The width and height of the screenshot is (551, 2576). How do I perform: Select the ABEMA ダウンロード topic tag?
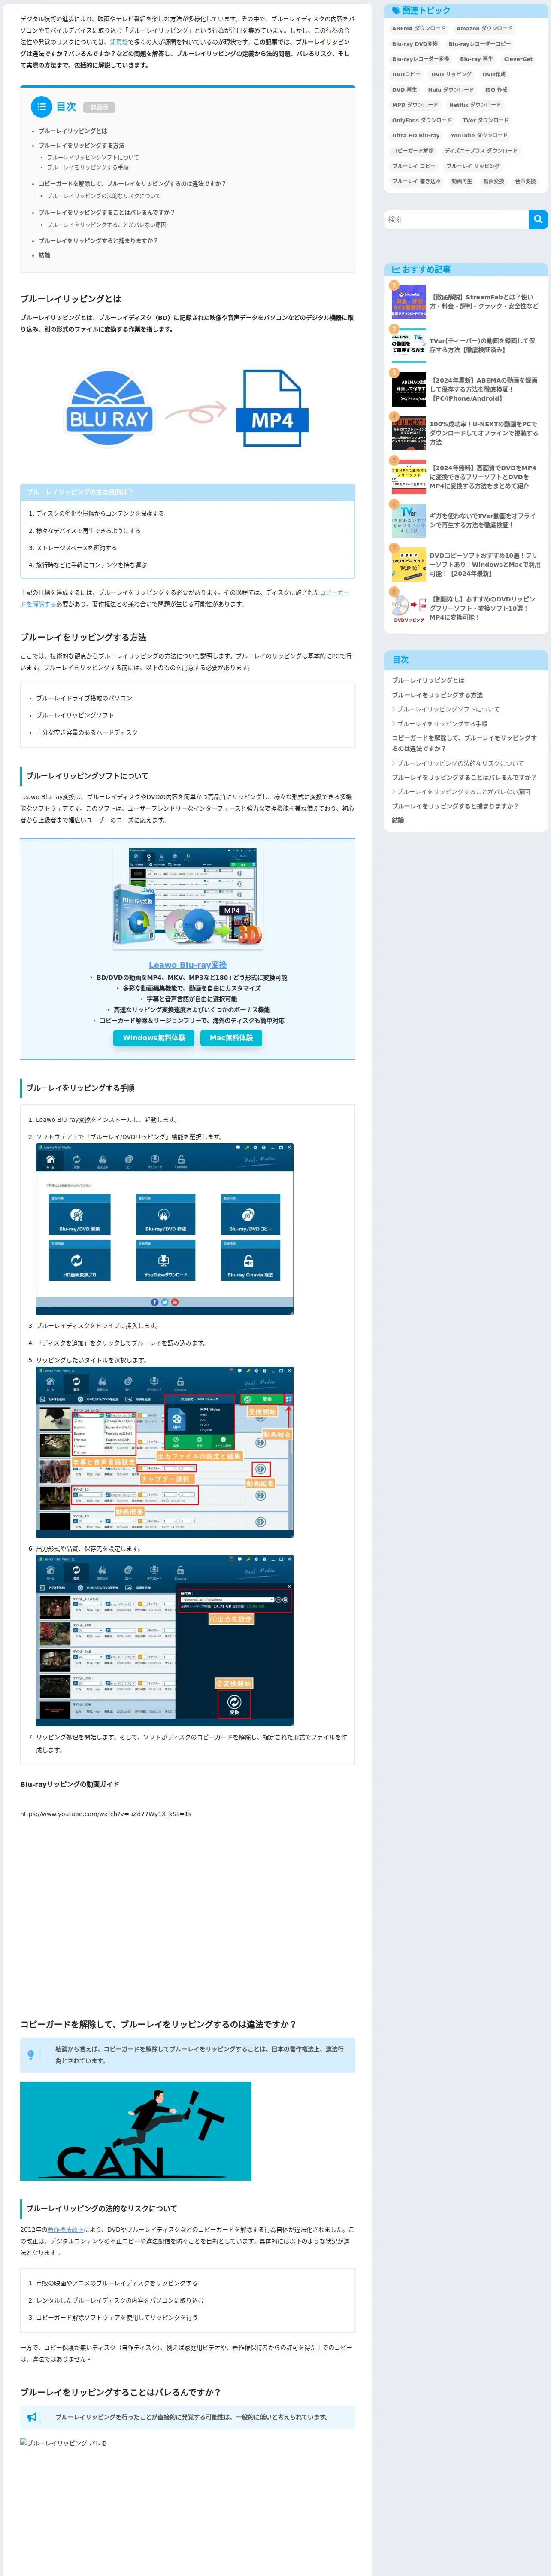[x=419, y=29]
